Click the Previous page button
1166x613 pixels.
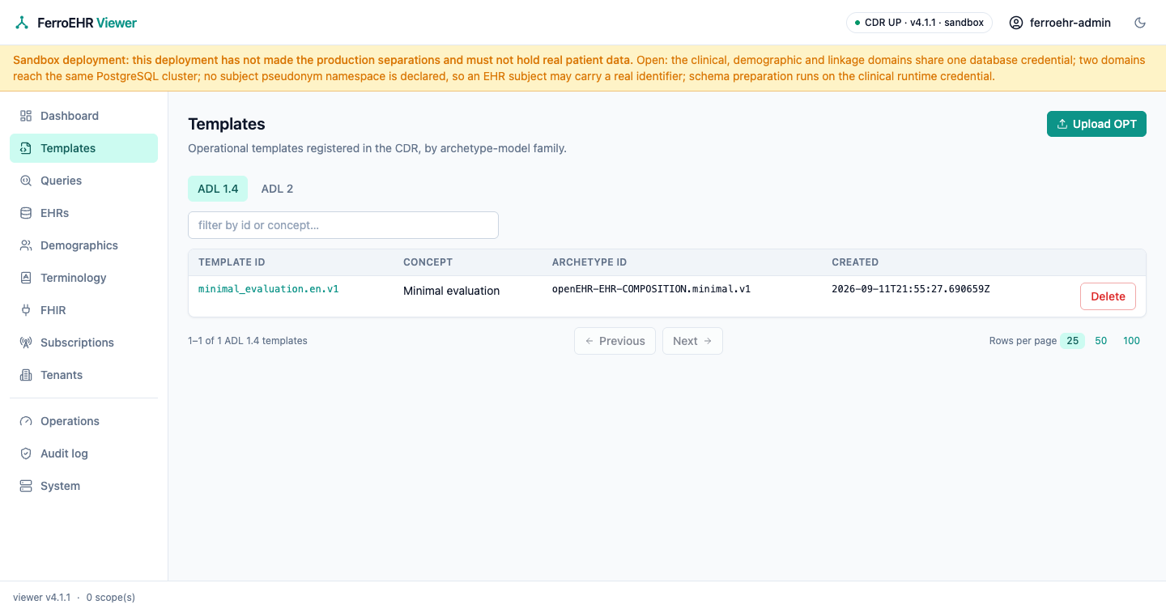pos(615,341)
